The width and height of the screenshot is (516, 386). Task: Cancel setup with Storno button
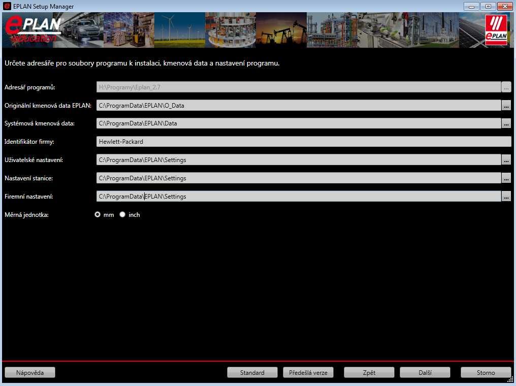coord(486,372)
